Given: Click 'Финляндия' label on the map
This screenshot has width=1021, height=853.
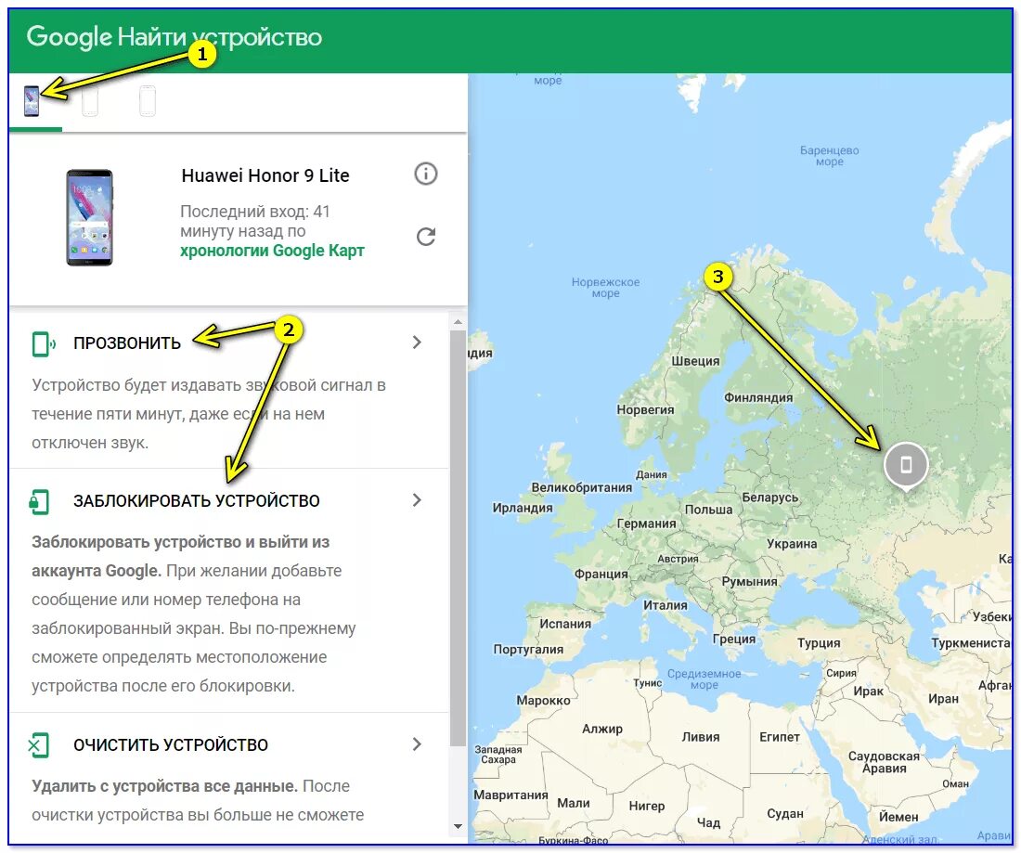Looking at the screenshot, I should point(758,397).
